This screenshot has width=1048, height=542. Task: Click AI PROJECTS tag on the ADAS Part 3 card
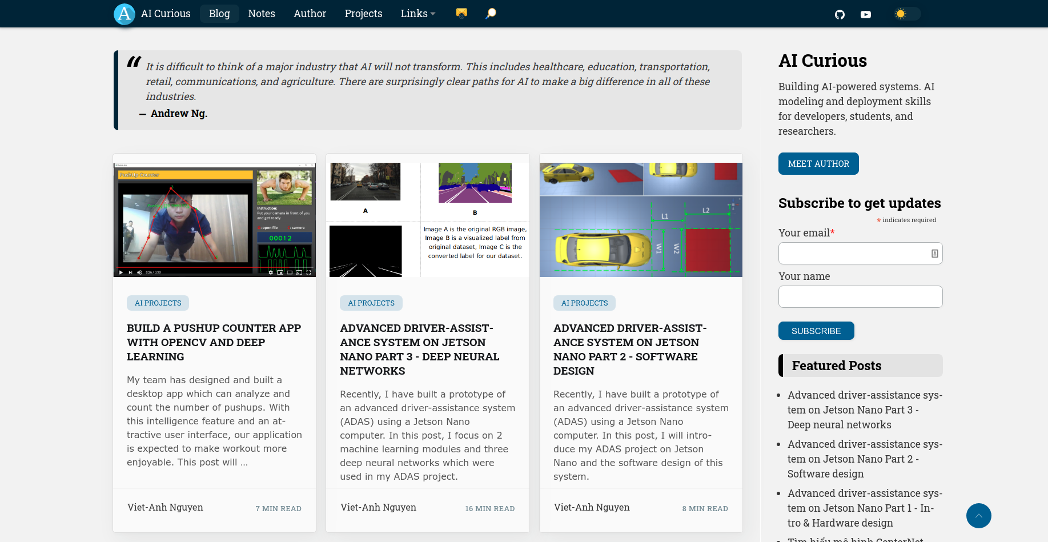[371, 303]
